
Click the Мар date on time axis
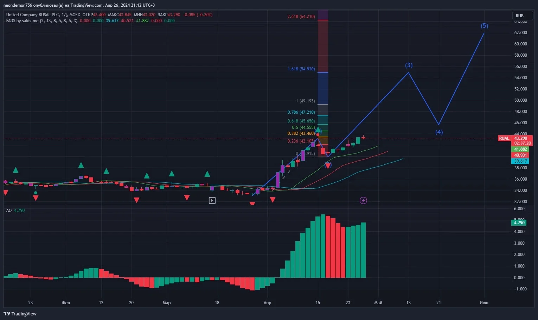point(167,303)
